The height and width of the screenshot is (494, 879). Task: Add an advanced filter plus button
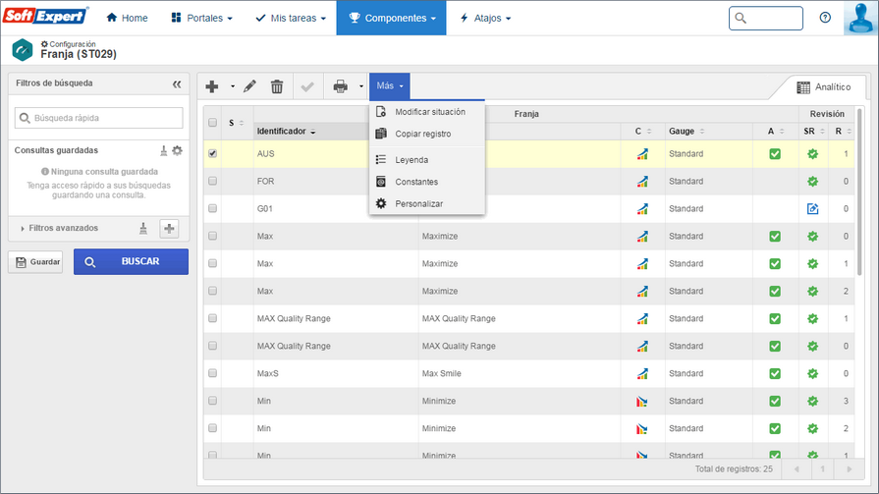click(169, 228)
